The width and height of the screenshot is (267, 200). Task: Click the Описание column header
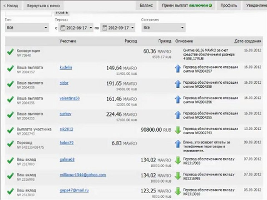(184, 41)
